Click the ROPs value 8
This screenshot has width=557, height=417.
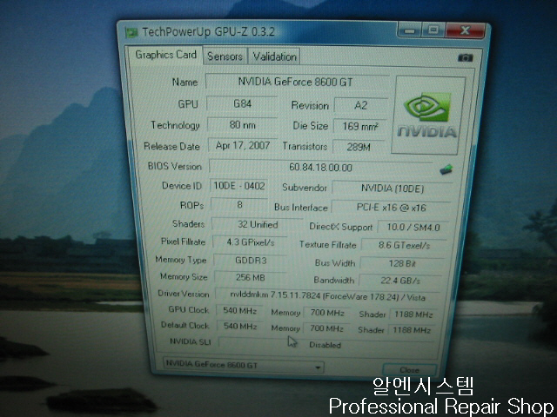[x=240, y=205]
